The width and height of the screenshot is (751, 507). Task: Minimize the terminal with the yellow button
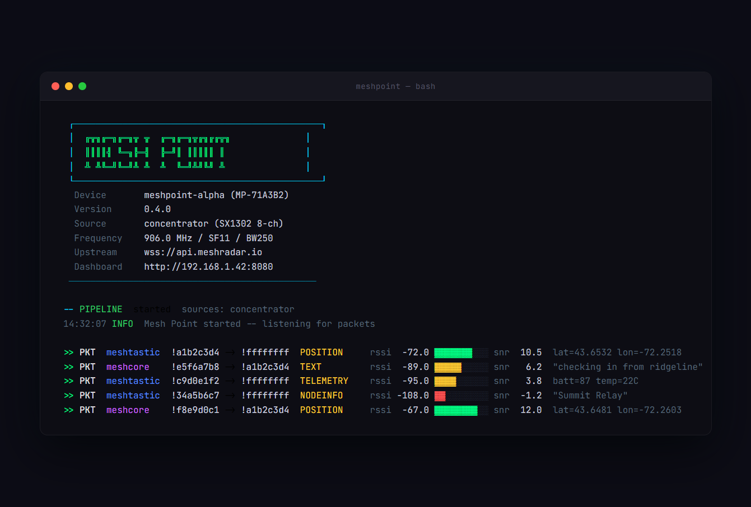(x=69, y=86)
